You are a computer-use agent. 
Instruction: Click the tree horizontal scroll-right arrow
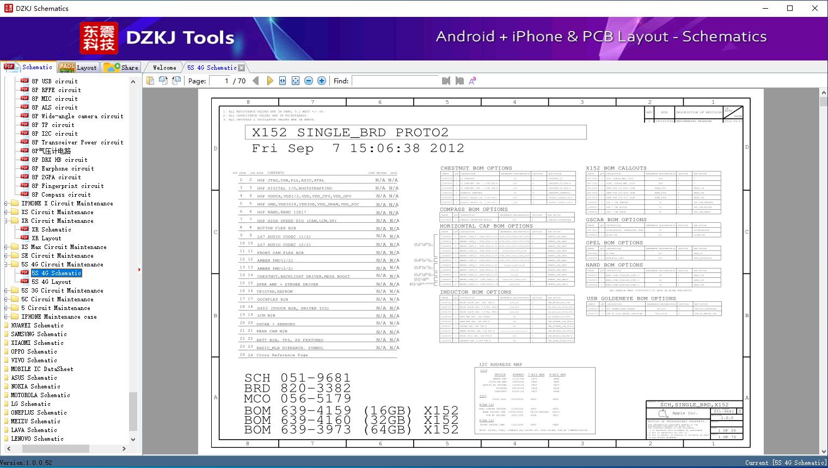124,448
